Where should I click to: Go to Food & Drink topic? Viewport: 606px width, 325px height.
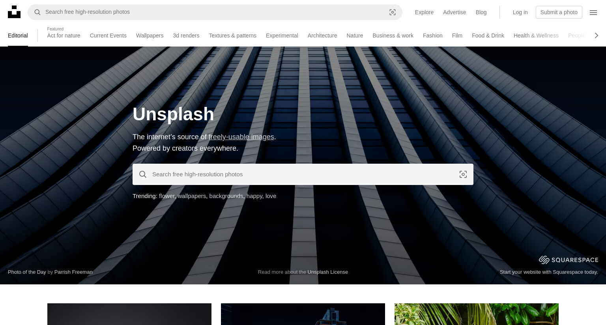pyautogui.click(x=488, y=35)
